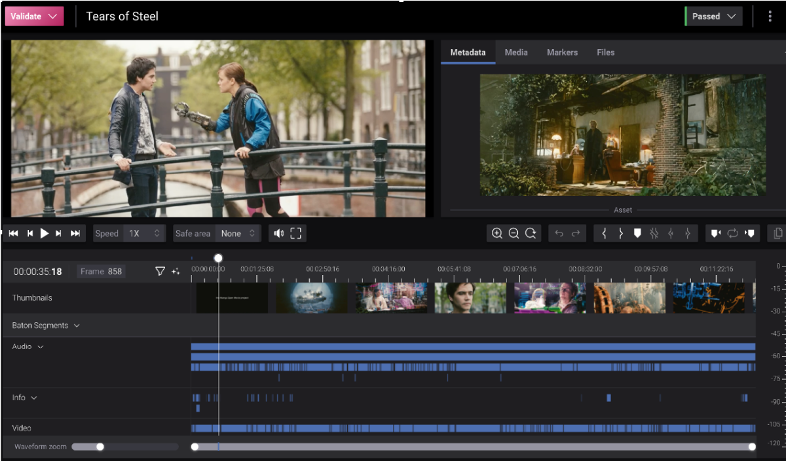Jump to the previous marker
The height and width of the screenshot is (461, 786).
[x=716, y=234]
